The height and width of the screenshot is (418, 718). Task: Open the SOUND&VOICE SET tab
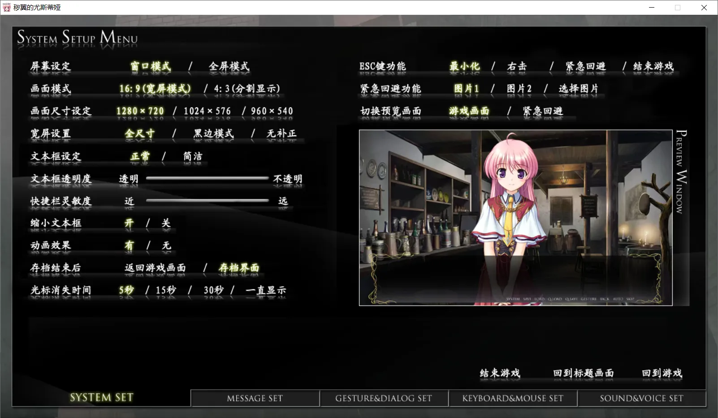[642, 398]
